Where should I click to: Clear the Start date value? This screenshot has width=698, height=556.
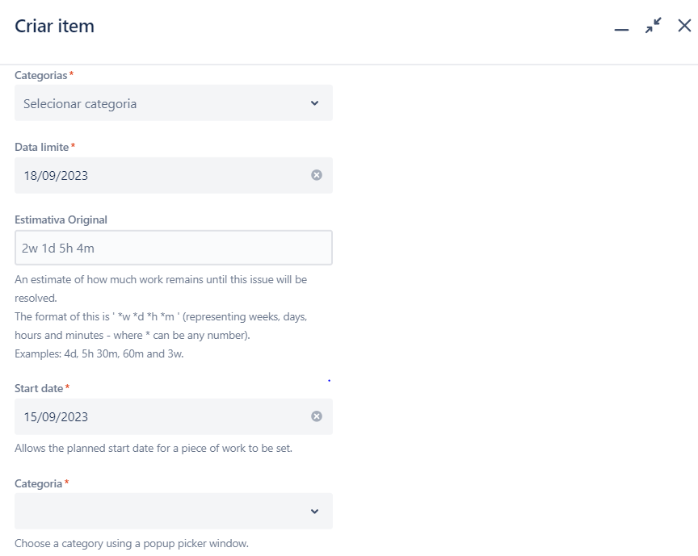[317, 416]
